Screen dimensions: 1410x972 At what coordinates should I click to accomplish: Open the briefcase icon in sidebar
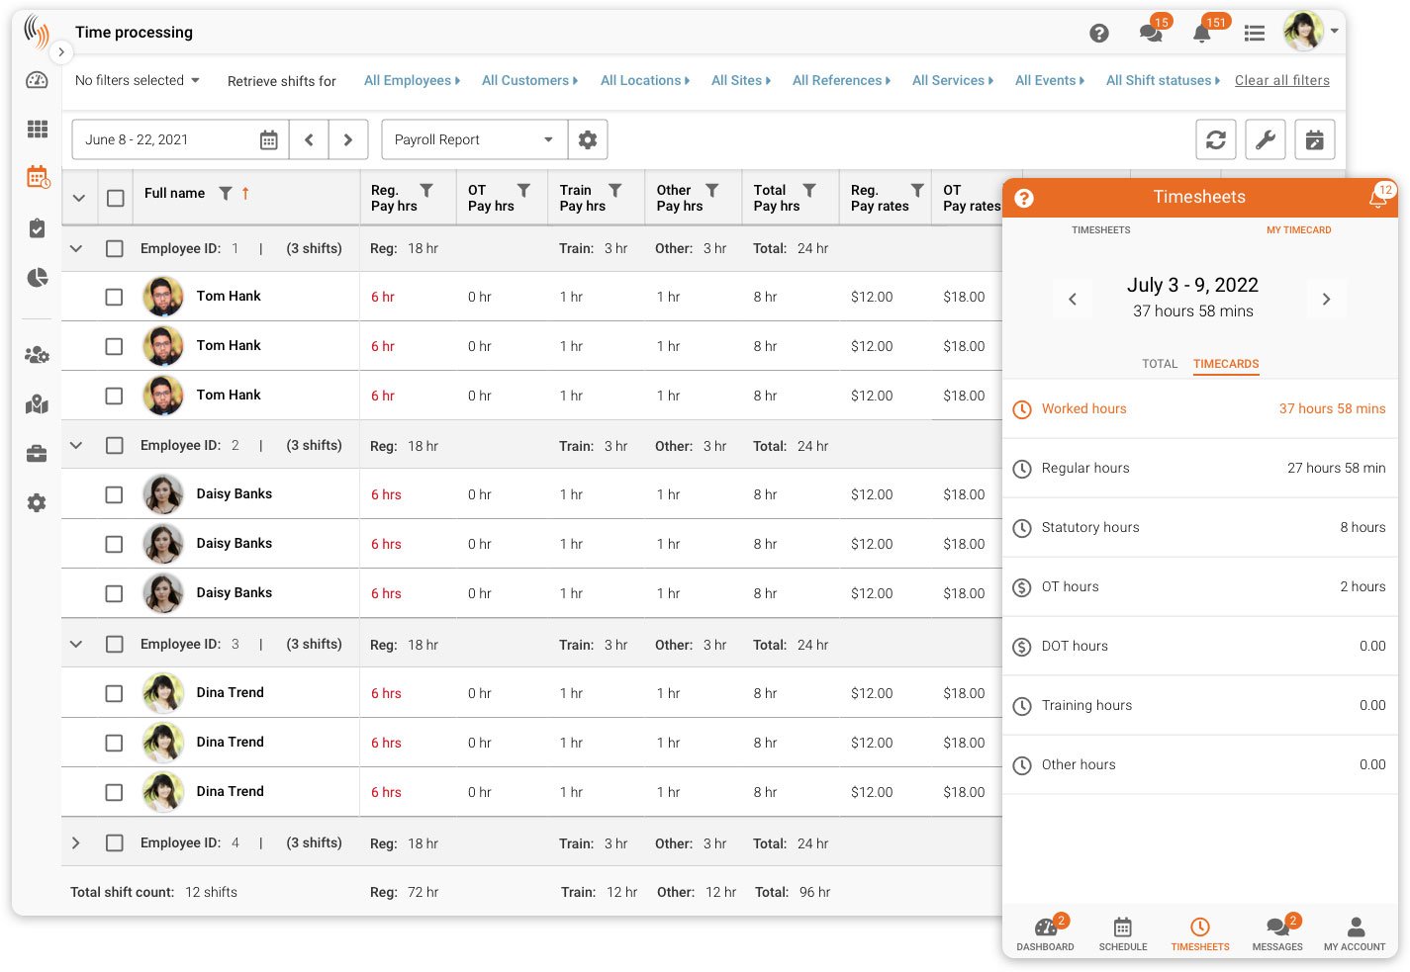tap(37, 454)
